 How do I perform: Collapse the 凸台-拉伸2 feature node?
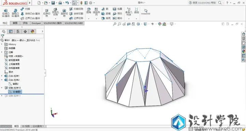(x=2, y=80)
